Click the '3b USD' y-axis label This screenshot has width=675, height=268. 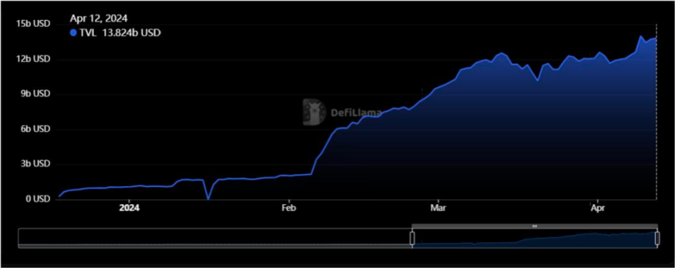35,164
